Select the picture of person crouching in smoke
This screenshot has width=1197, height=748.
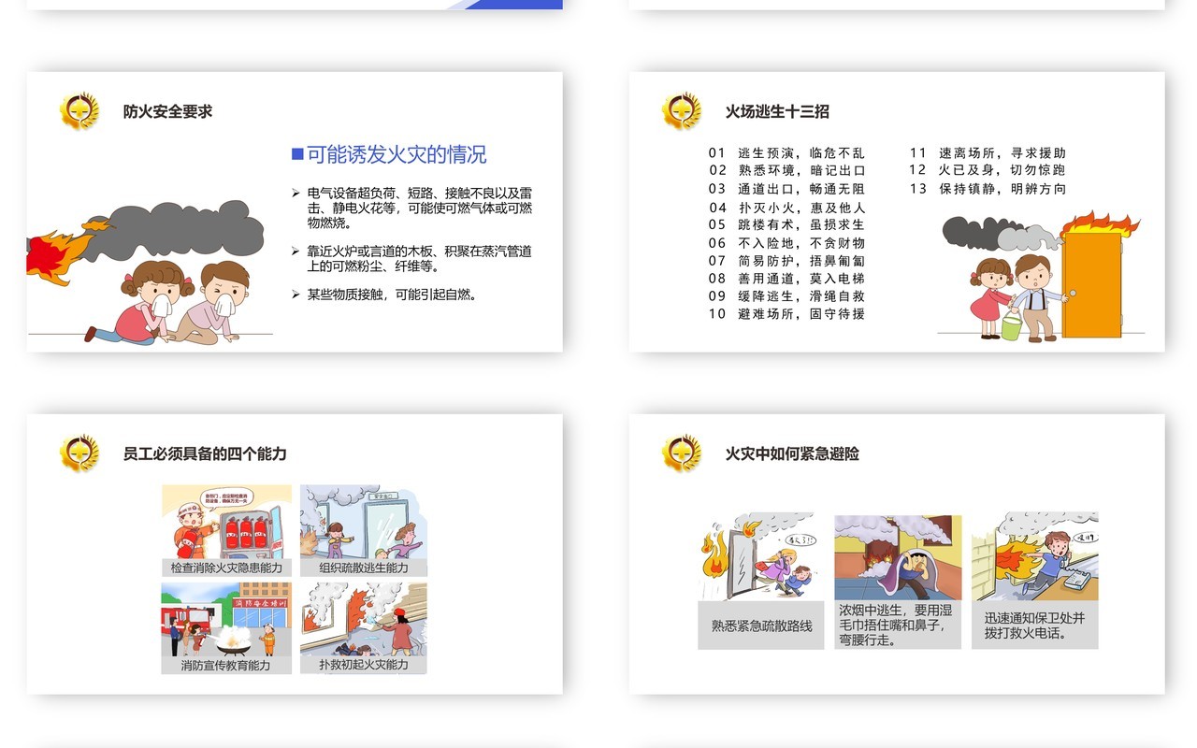(898, 557)
